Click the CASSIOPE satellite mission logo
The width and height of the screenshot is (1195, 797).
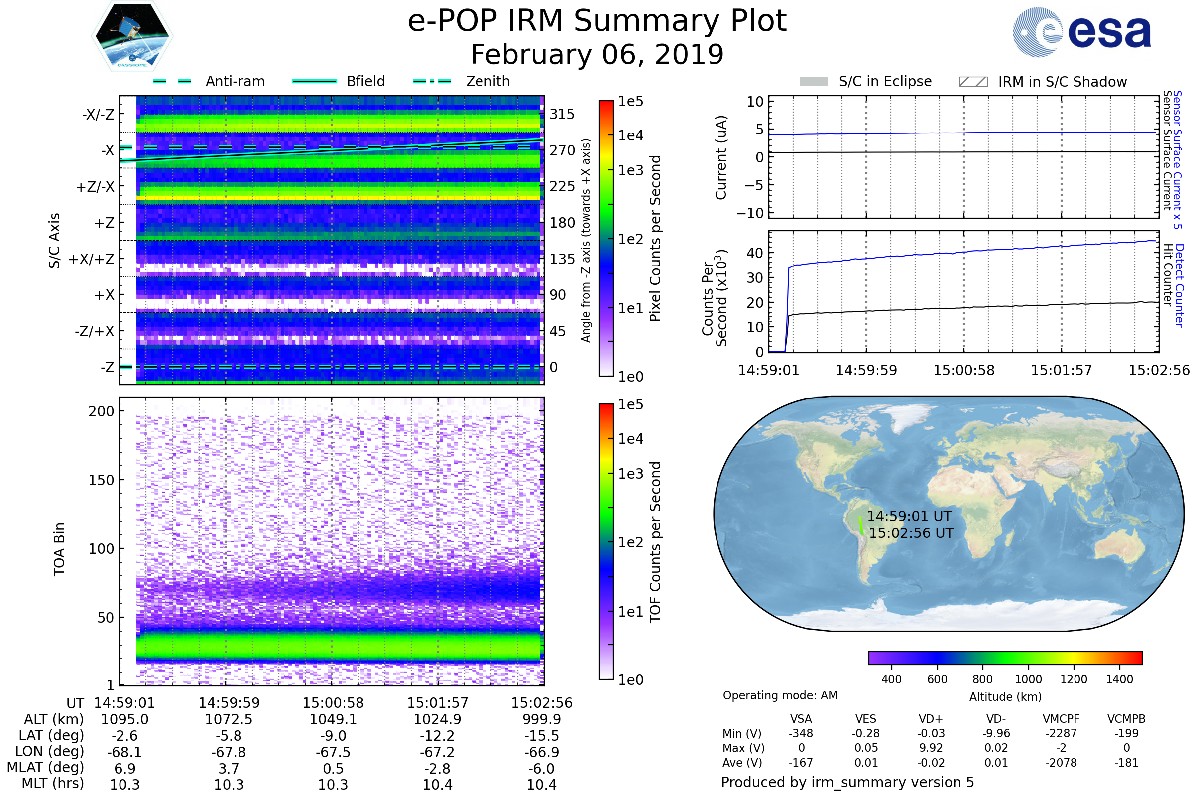click(132, 36)
